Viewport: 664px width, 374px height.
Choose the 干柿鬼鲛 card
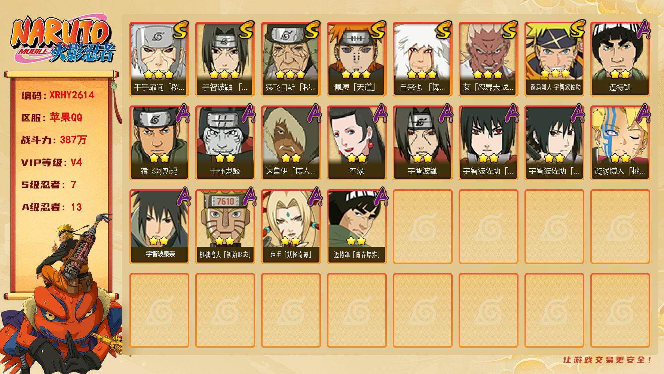pos(225,143)
